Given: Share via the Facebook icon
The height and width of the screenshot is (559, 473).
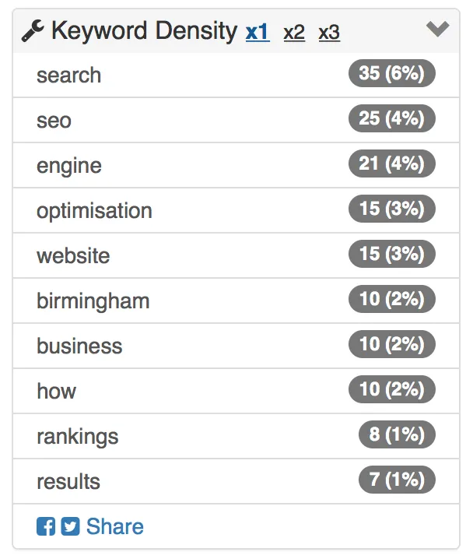Looking at the screenshot, I should (x=46, y=526).
